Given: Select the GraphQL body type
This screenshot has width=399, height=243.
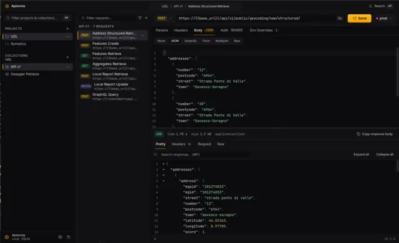Looking at the screenshot, I should pyautogui.click(x=191, y=41).
